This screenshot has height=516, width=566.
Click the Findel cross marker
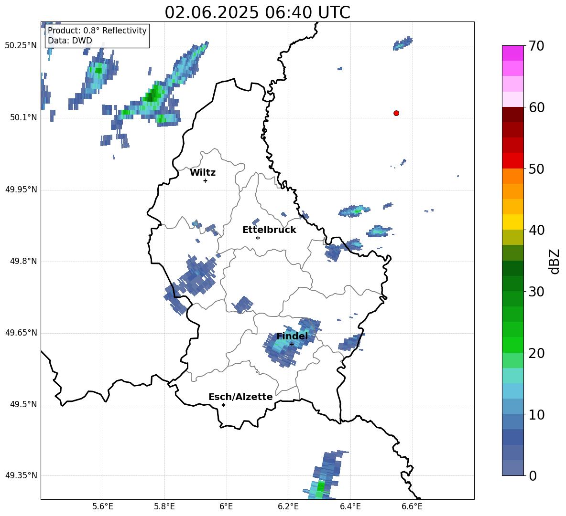coord(292,345)
